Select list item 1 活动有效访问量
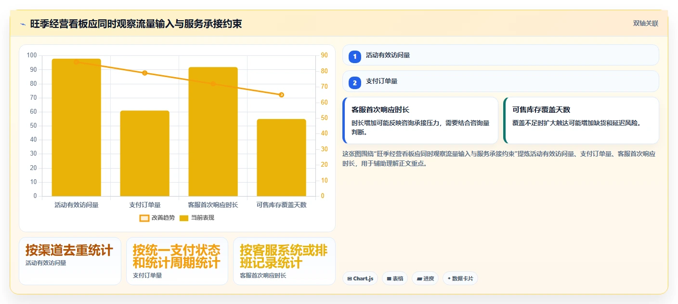 [x=500, y=55]
